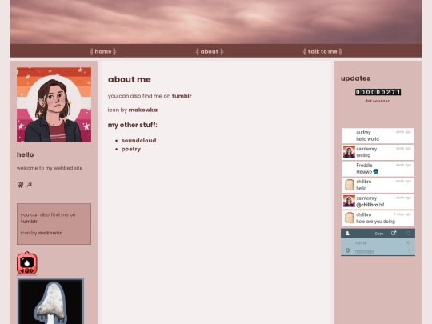Click saintemry avatar on '@chillbro hi!' message
The height and width of the screenshot is (324, 432).
(349, 201)
